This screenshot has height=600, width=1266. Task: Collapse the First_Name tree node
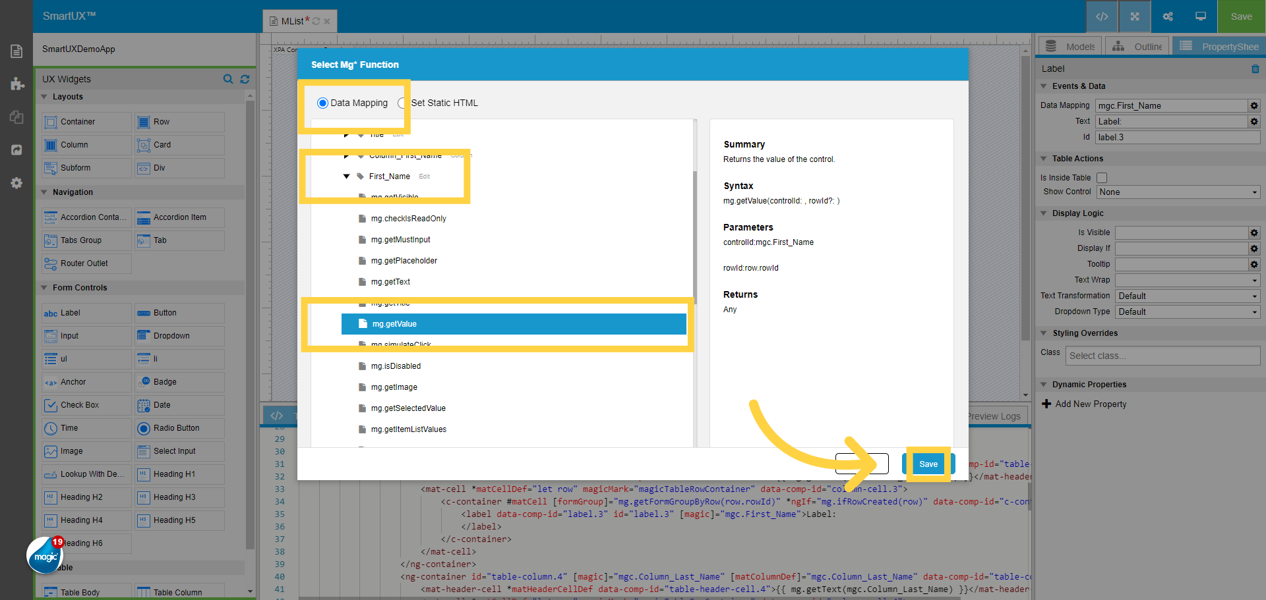pyautogui.click(x=347, y=176)
